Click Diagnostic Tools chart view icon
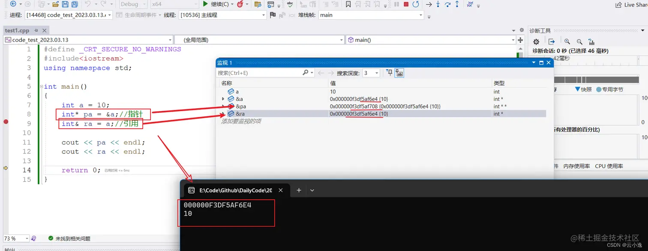The image size is (648, 251). click(592, 41)
